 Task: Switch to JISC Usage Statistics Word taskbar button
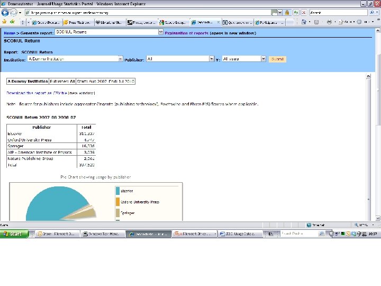click(x=240, y=234)
